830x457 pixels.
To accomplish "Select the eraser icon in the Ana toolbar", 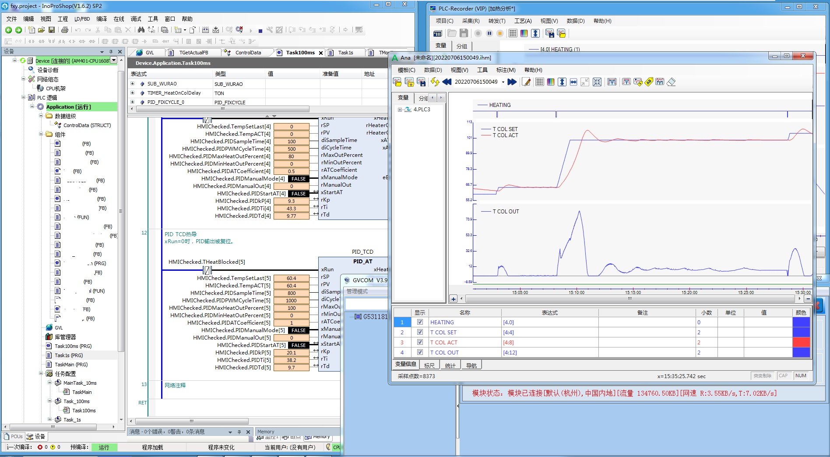I will 671,82.
